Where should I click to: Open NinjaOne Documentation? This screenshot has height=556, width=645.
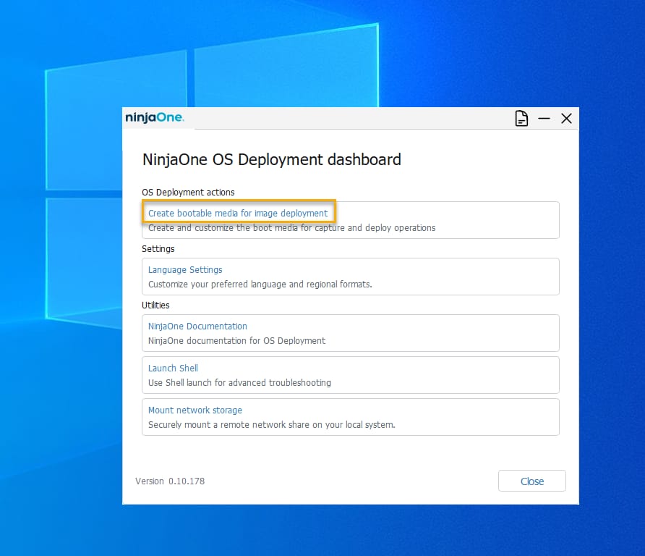(x=197, y=326)
